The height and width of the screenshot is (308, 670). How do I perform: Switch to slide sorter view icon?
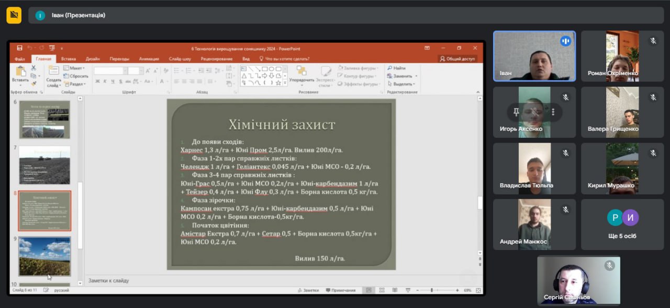tap(381, 290)
